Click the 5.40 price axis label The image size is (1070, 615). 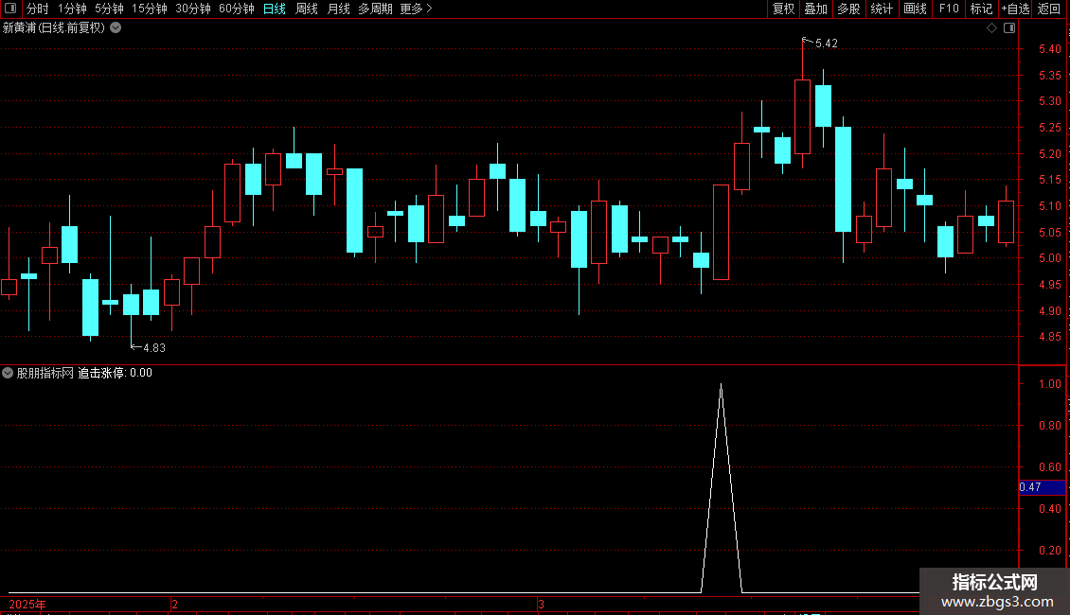click(x=1049, y=49)
